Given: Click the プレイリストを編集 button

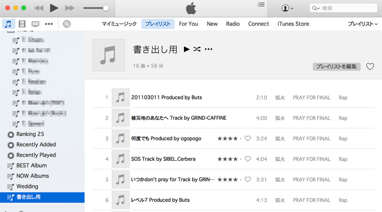Looking at the screenshot, I should point(336,66).
